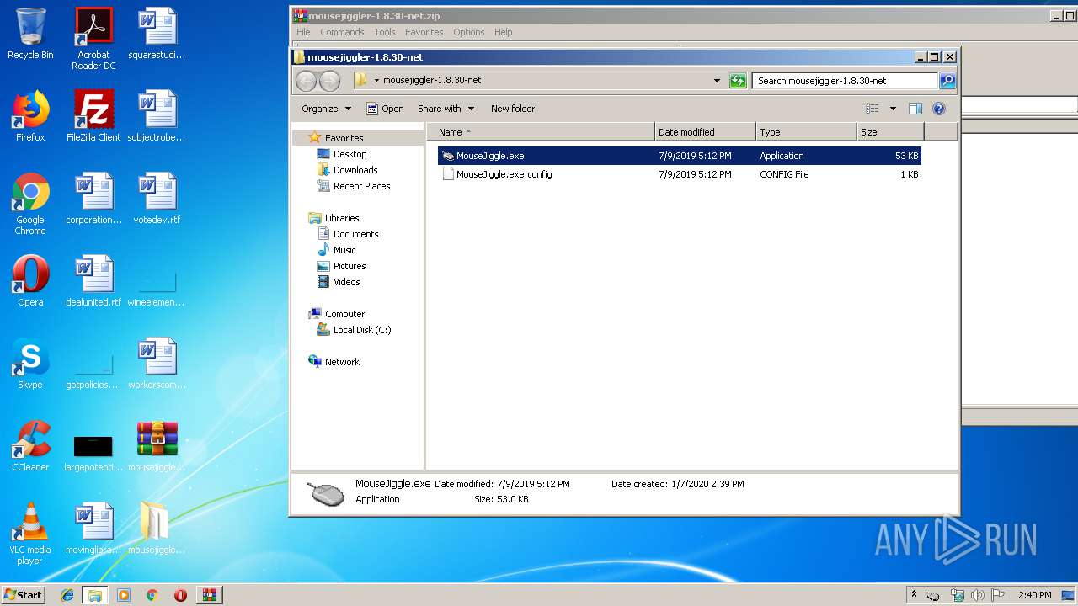The width and height of the screenshot is (1078, 606).
Task: Open the Help menu in WinRAR window
Action: pos(503,32)
